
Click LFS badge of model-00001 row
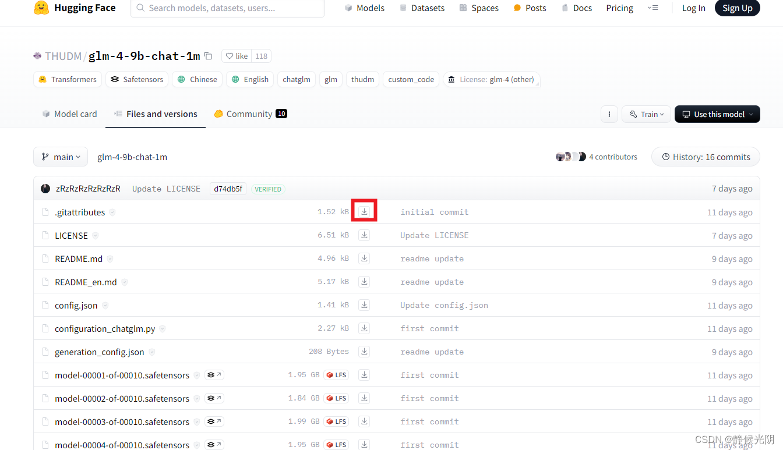click(x=337, y=375)
